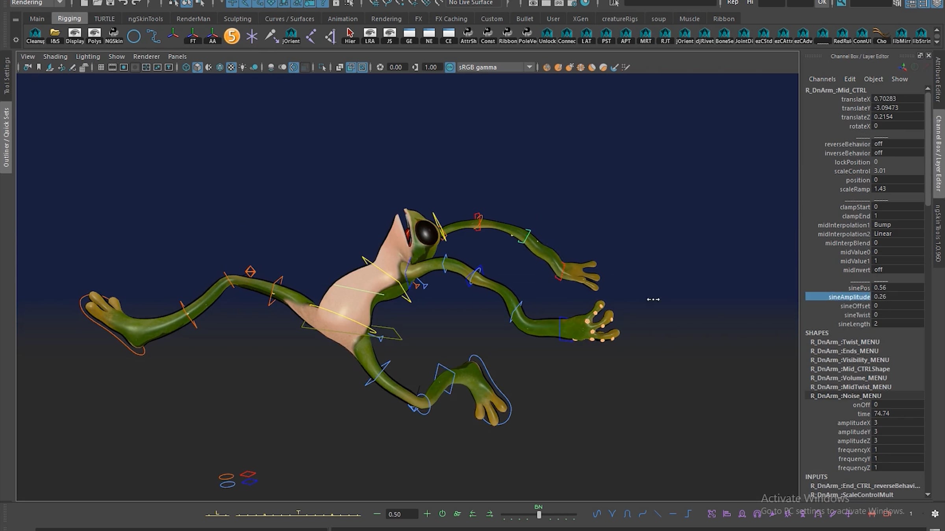This screenshot has height=531, width=945.
Task: Open the NGSkin tool from the shelf
Action: tap(114, 36)
